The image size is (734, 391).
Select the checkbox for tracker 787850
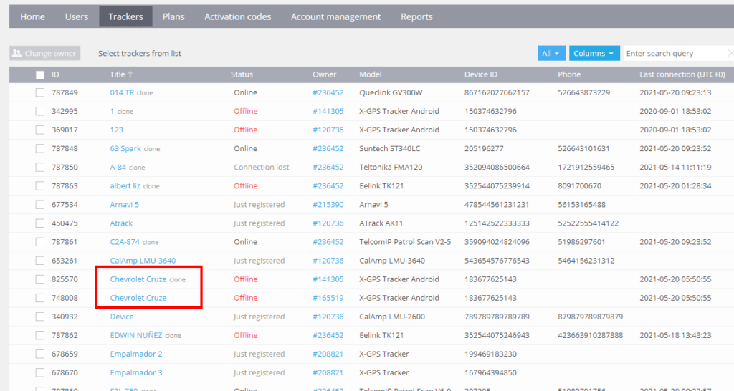[40, 168]
